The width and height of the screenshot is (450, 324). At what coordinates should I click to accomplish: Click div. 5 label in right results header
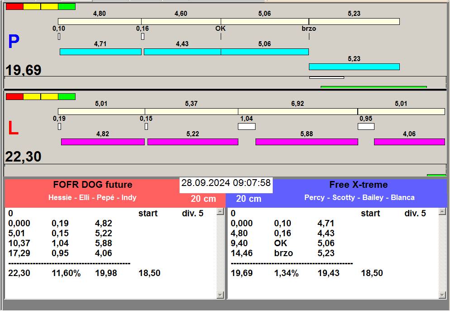pyautogui.click(x=415, y=214)
